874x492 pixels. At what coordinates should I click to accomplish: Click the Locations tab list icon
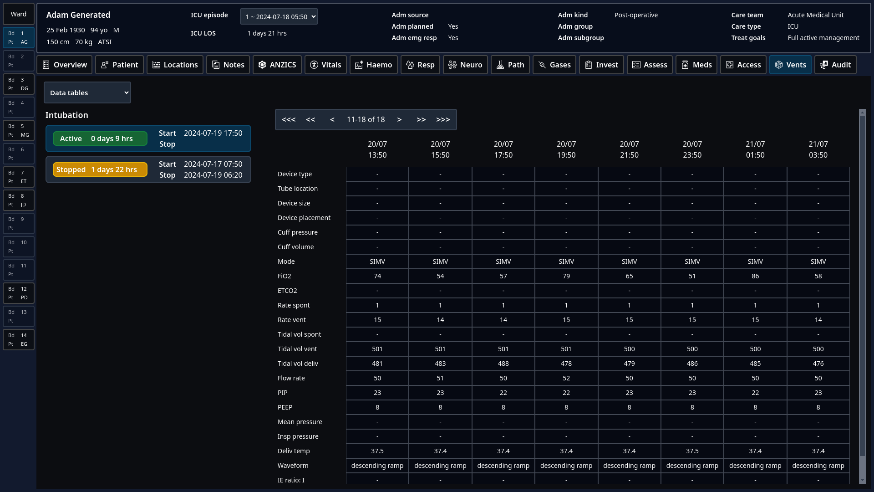(x=156, y=65)
